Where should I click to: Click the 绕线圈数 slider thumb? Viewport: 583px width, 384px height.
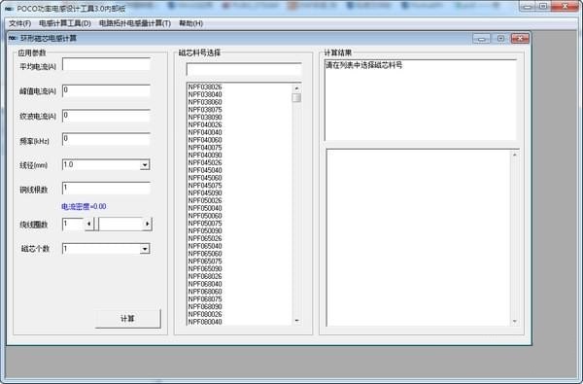point(96,224)
